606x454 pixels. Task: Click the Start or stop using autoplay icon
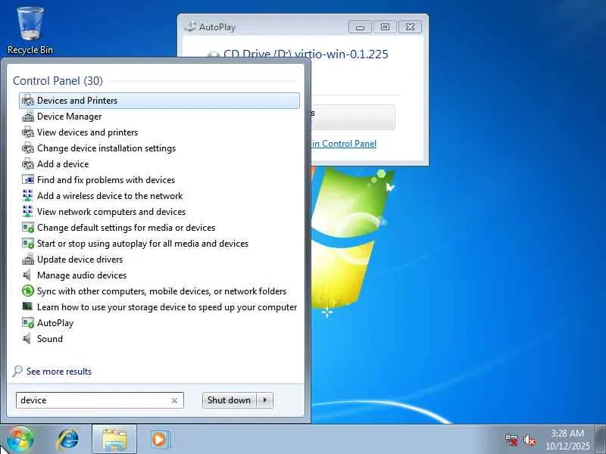point(28,244)
